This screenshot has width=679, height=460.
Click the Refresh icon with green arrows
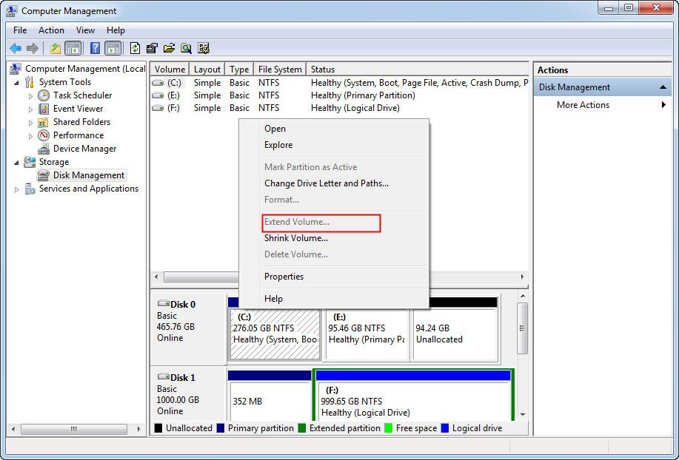(x=135, y=48)
